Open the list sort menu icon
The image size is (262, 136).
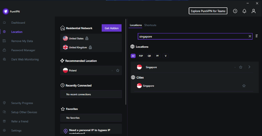256,36
